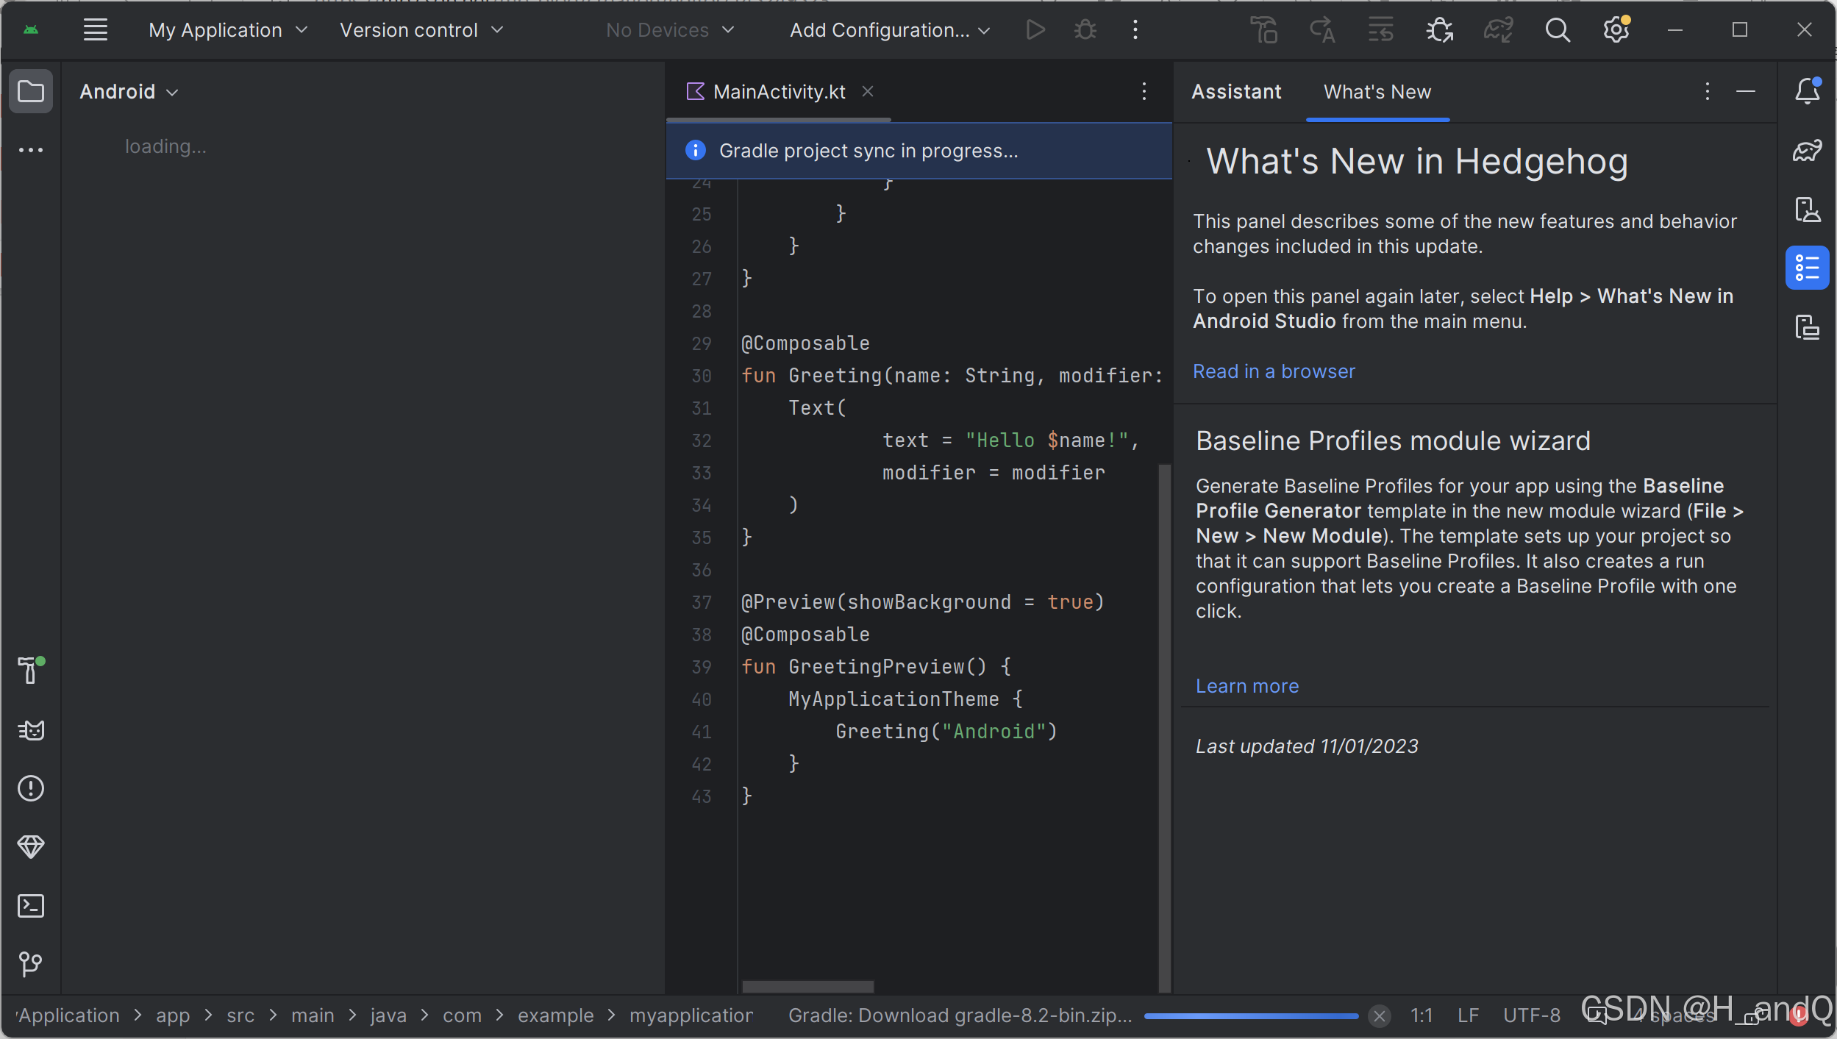Screen dimensions: 1837x1039
Task: Expand the My Application project dropdown
Action: (x=228, y=30)
